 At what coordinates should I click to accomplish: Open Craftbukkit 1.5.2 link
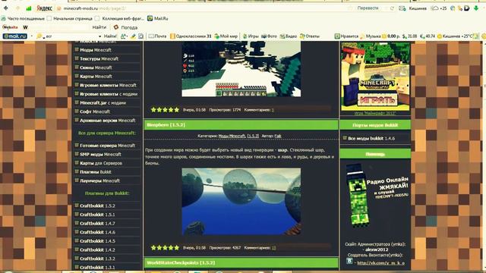point(97,206)
